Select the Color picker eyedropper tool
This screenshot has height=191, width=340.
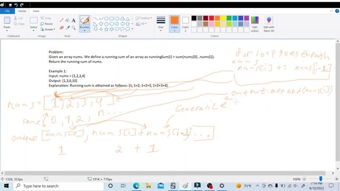tap(67, 28)
